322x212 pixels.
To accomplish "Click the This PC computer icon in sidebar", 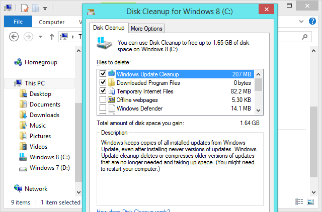I will tap(18, 83).
